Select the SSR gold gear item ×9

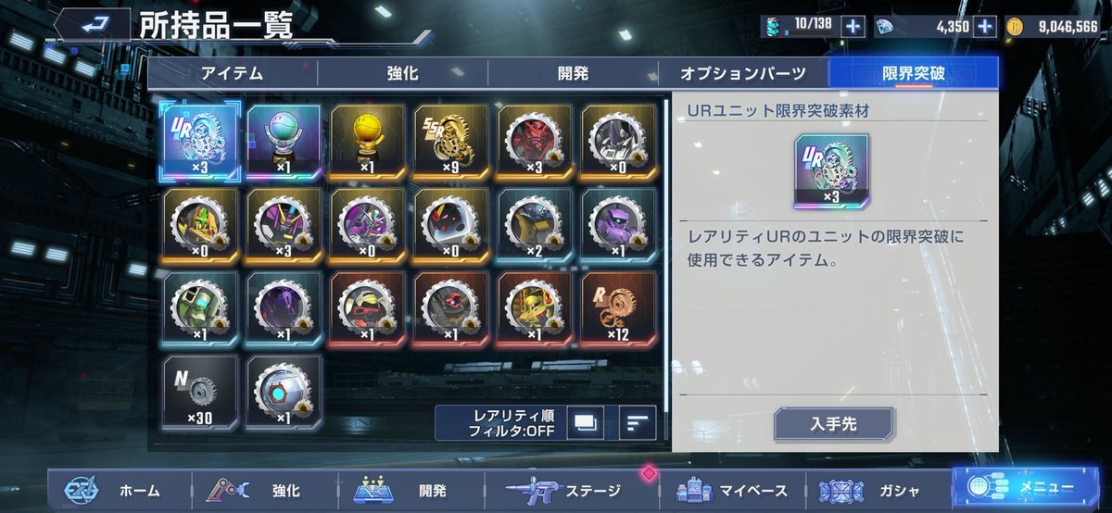(451, 141)
